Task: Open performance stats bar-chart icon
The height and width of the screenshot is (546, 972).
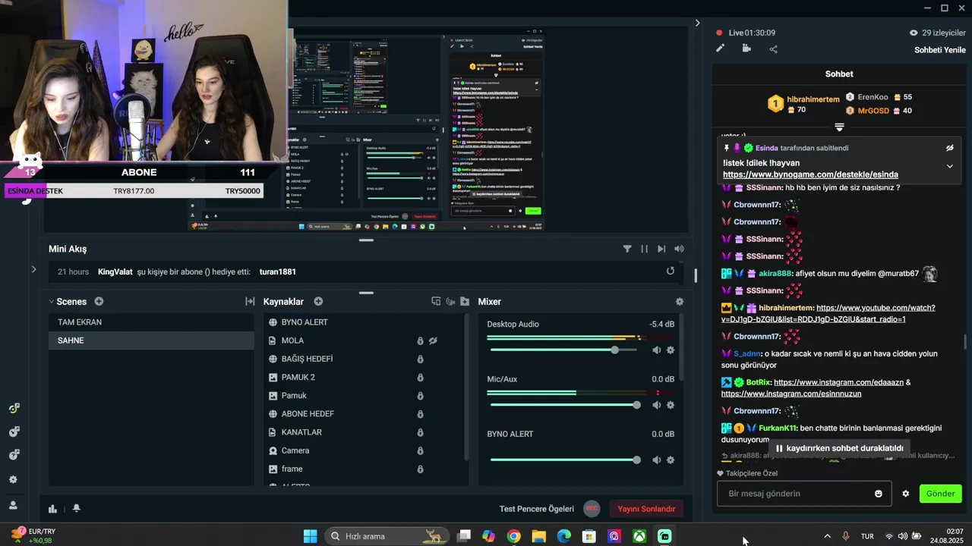Action: [x=52, y=509]
